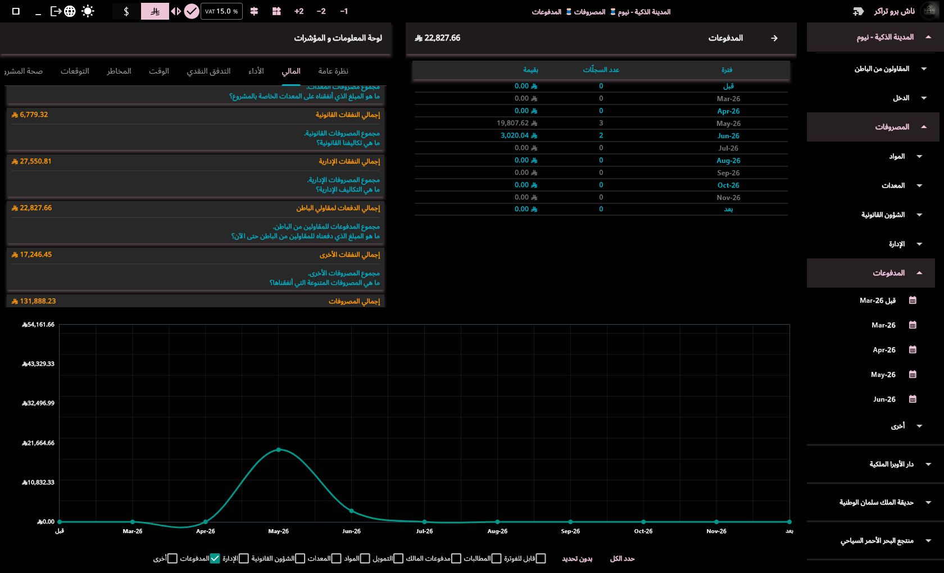Tick the المواد chart checkbox
This screenshot has height=573, width=944.
(x=365, y=558)
